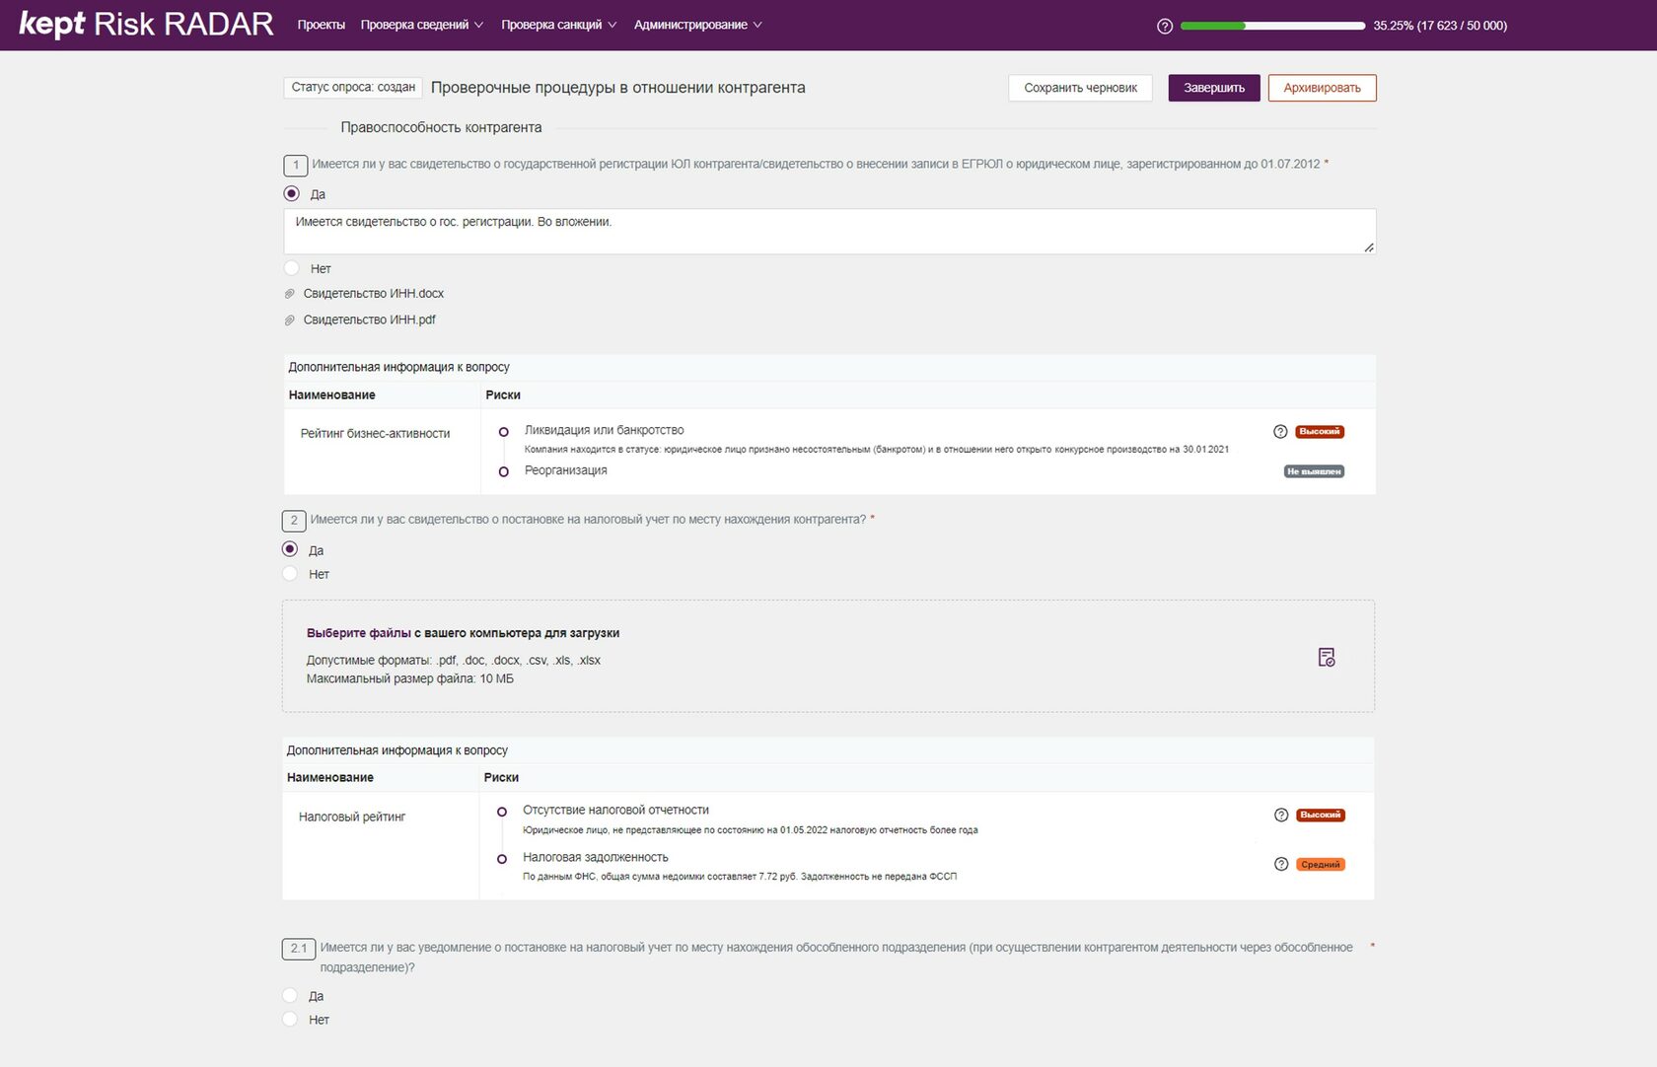1657x1067 pixels.
Task: Click the help icon beside usage progress bar
Action: coord(1165,26)
